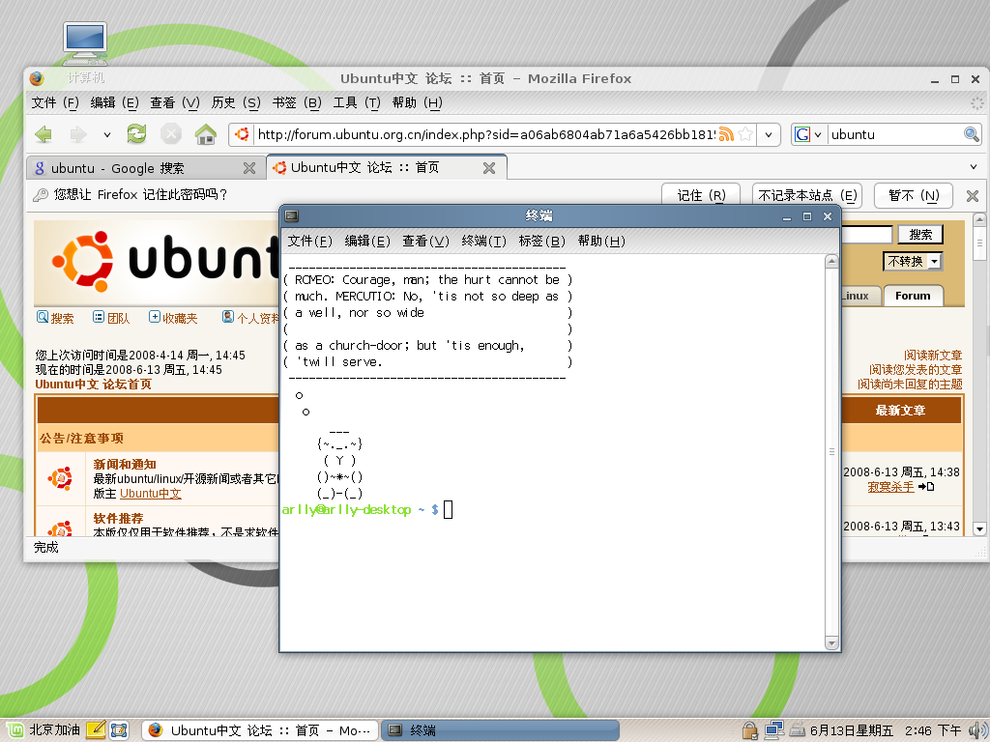Click the moderator Ubuntu中文 link
Viewport: 990px width, 742px height.
[150, 494]
